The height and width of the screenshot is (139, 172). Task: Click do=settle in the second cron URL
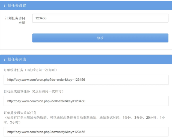[57, 101]
